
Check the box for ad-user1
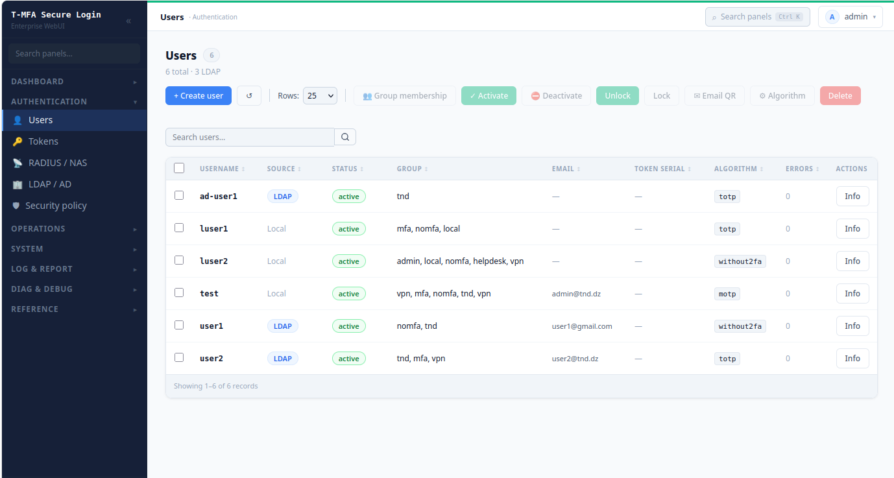click(x=179, y=195)
